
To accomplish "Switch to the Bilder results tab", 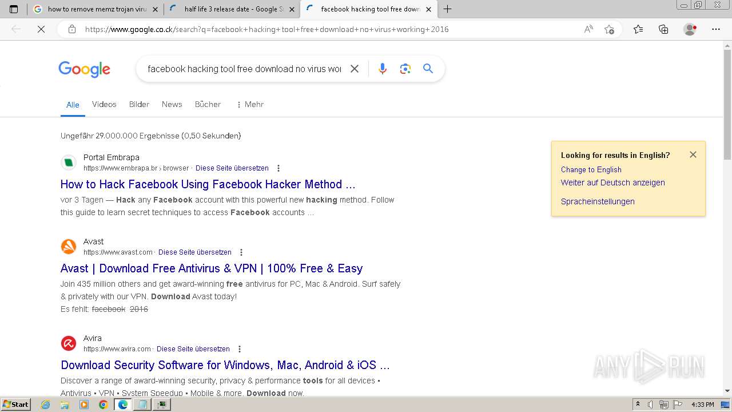I will [139, 104].
